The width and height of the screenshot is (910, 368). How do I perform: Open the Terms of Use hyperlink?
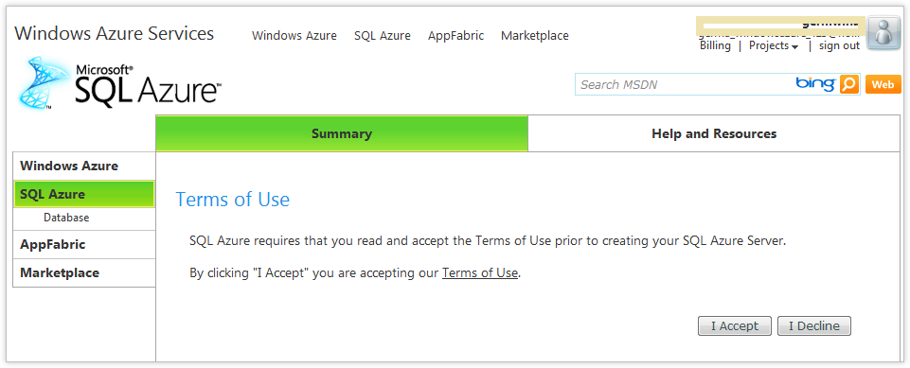pyautogui.click(x=479, y=273)
